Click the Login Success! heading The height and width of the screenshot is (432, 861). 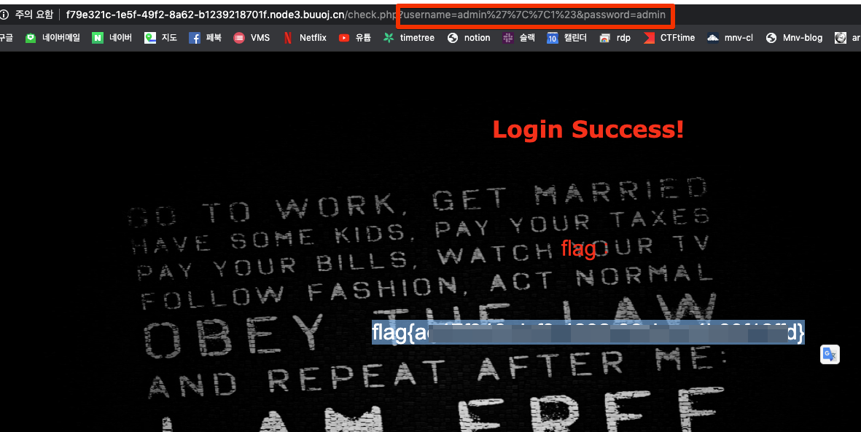(588, 130)
